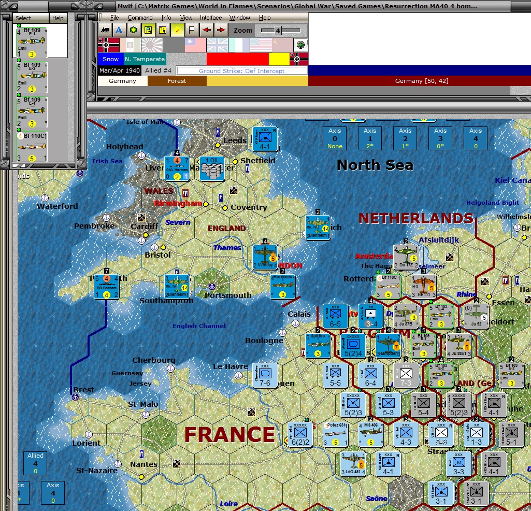Open the Window menu
The image size is (531, 511).
239,18
